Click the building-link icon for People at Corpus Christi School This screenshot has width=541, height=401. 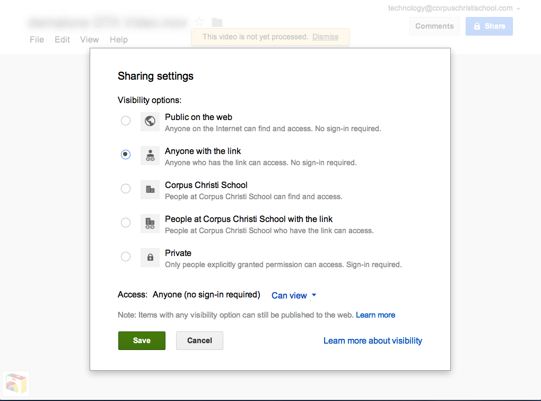point(150,223)
